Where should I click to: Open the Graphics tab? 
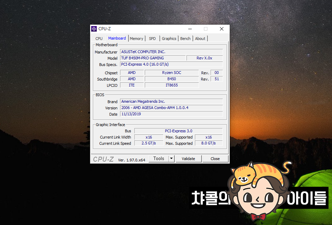click(169, 39)
